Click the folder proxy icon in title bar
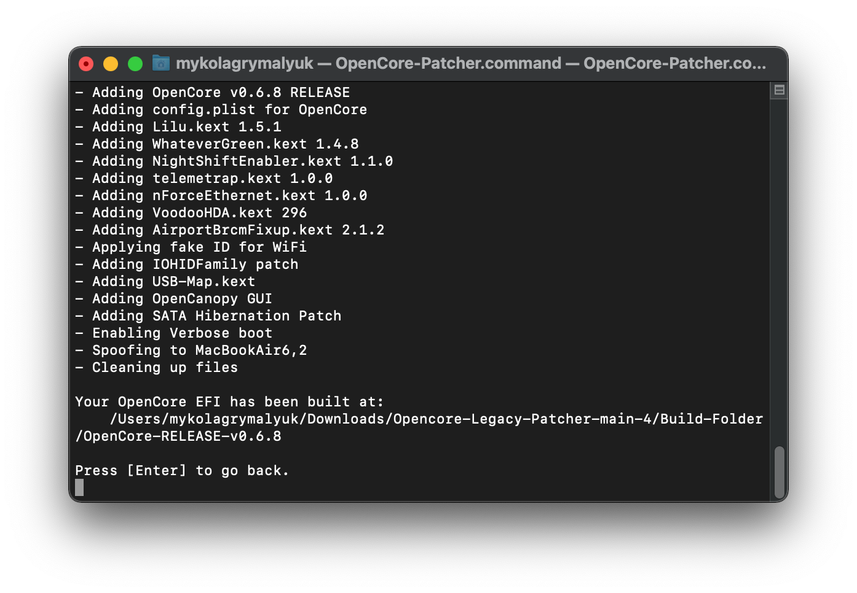 pyautogui.click(x=161, y=63)
